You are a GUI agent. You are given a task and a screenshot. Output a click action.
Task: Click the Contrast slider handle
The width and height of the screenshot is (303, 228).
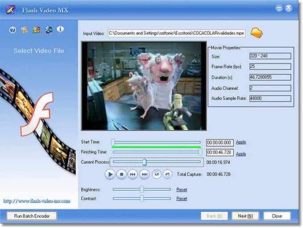coord(142,198)
